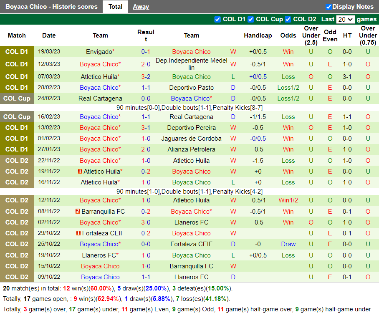Click the 0-1 result of the Envigado match
This screenshot has height=313, width=379.
pos(146,52)
